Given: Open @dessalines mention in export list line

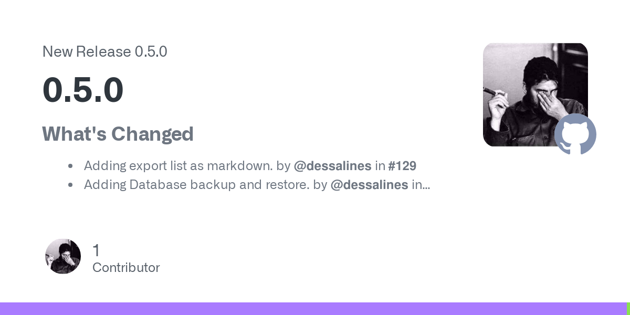Looking at the screenshot, I should pos(332,166).
